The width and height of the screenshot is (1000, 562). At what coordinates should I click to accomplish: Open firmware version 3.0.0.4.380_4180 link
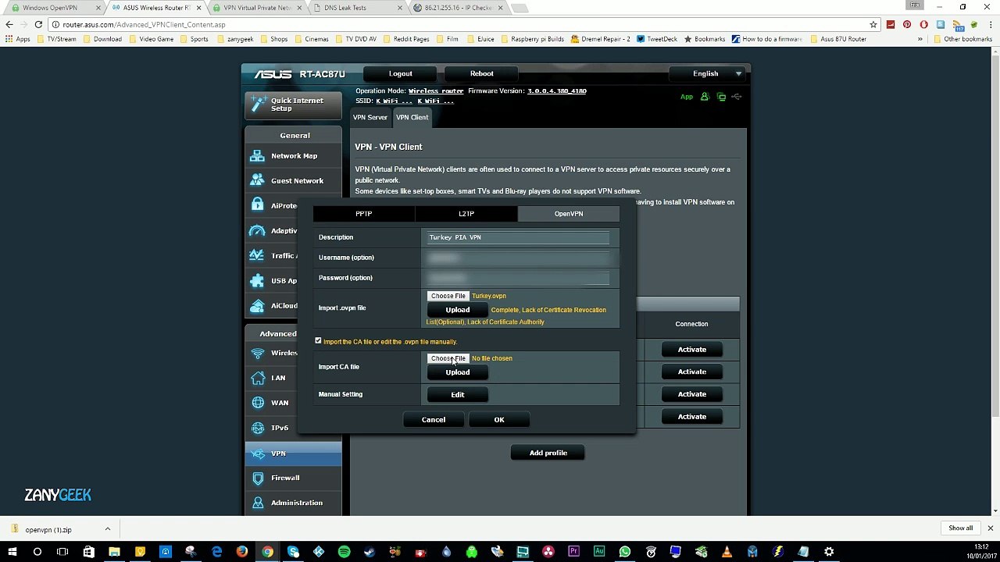pyautogui.click(x=556, y=91)
